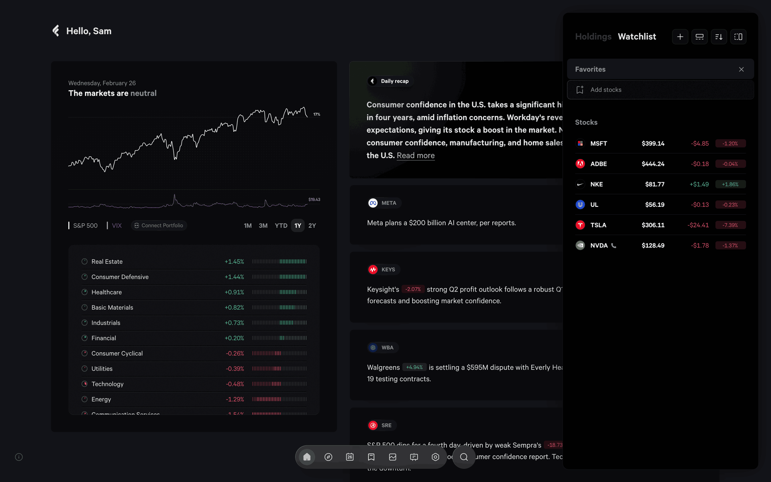Select the Real Estate sector row
Image resolution: width=771 pixels, height=482 pixels.
[x=194, y=261]
